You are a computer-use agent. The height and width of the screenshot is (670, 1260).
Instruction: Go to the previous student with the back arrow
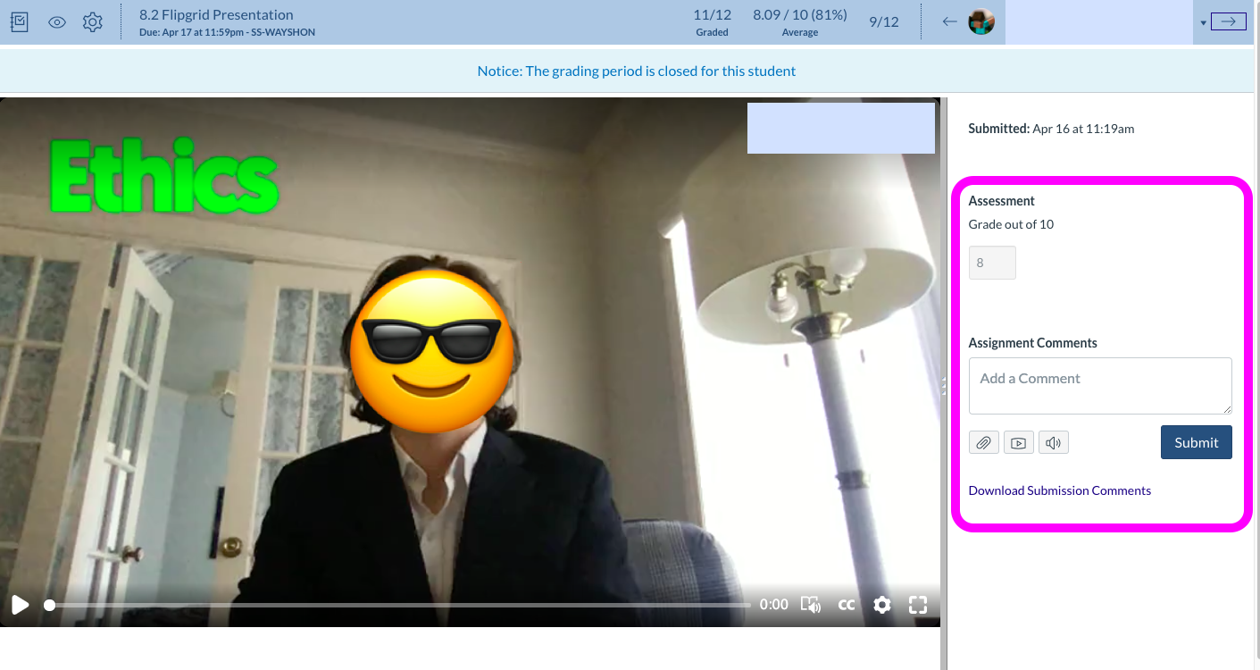[x=949, y=21]
